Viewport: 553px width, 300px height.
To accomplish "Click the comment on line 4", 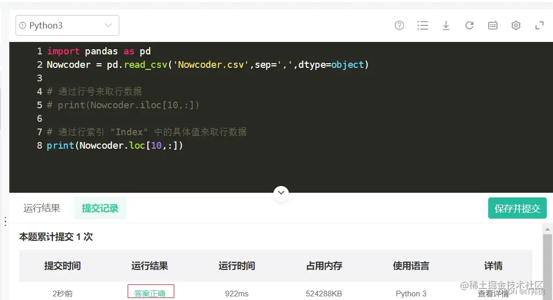I will tap(94, 92).
